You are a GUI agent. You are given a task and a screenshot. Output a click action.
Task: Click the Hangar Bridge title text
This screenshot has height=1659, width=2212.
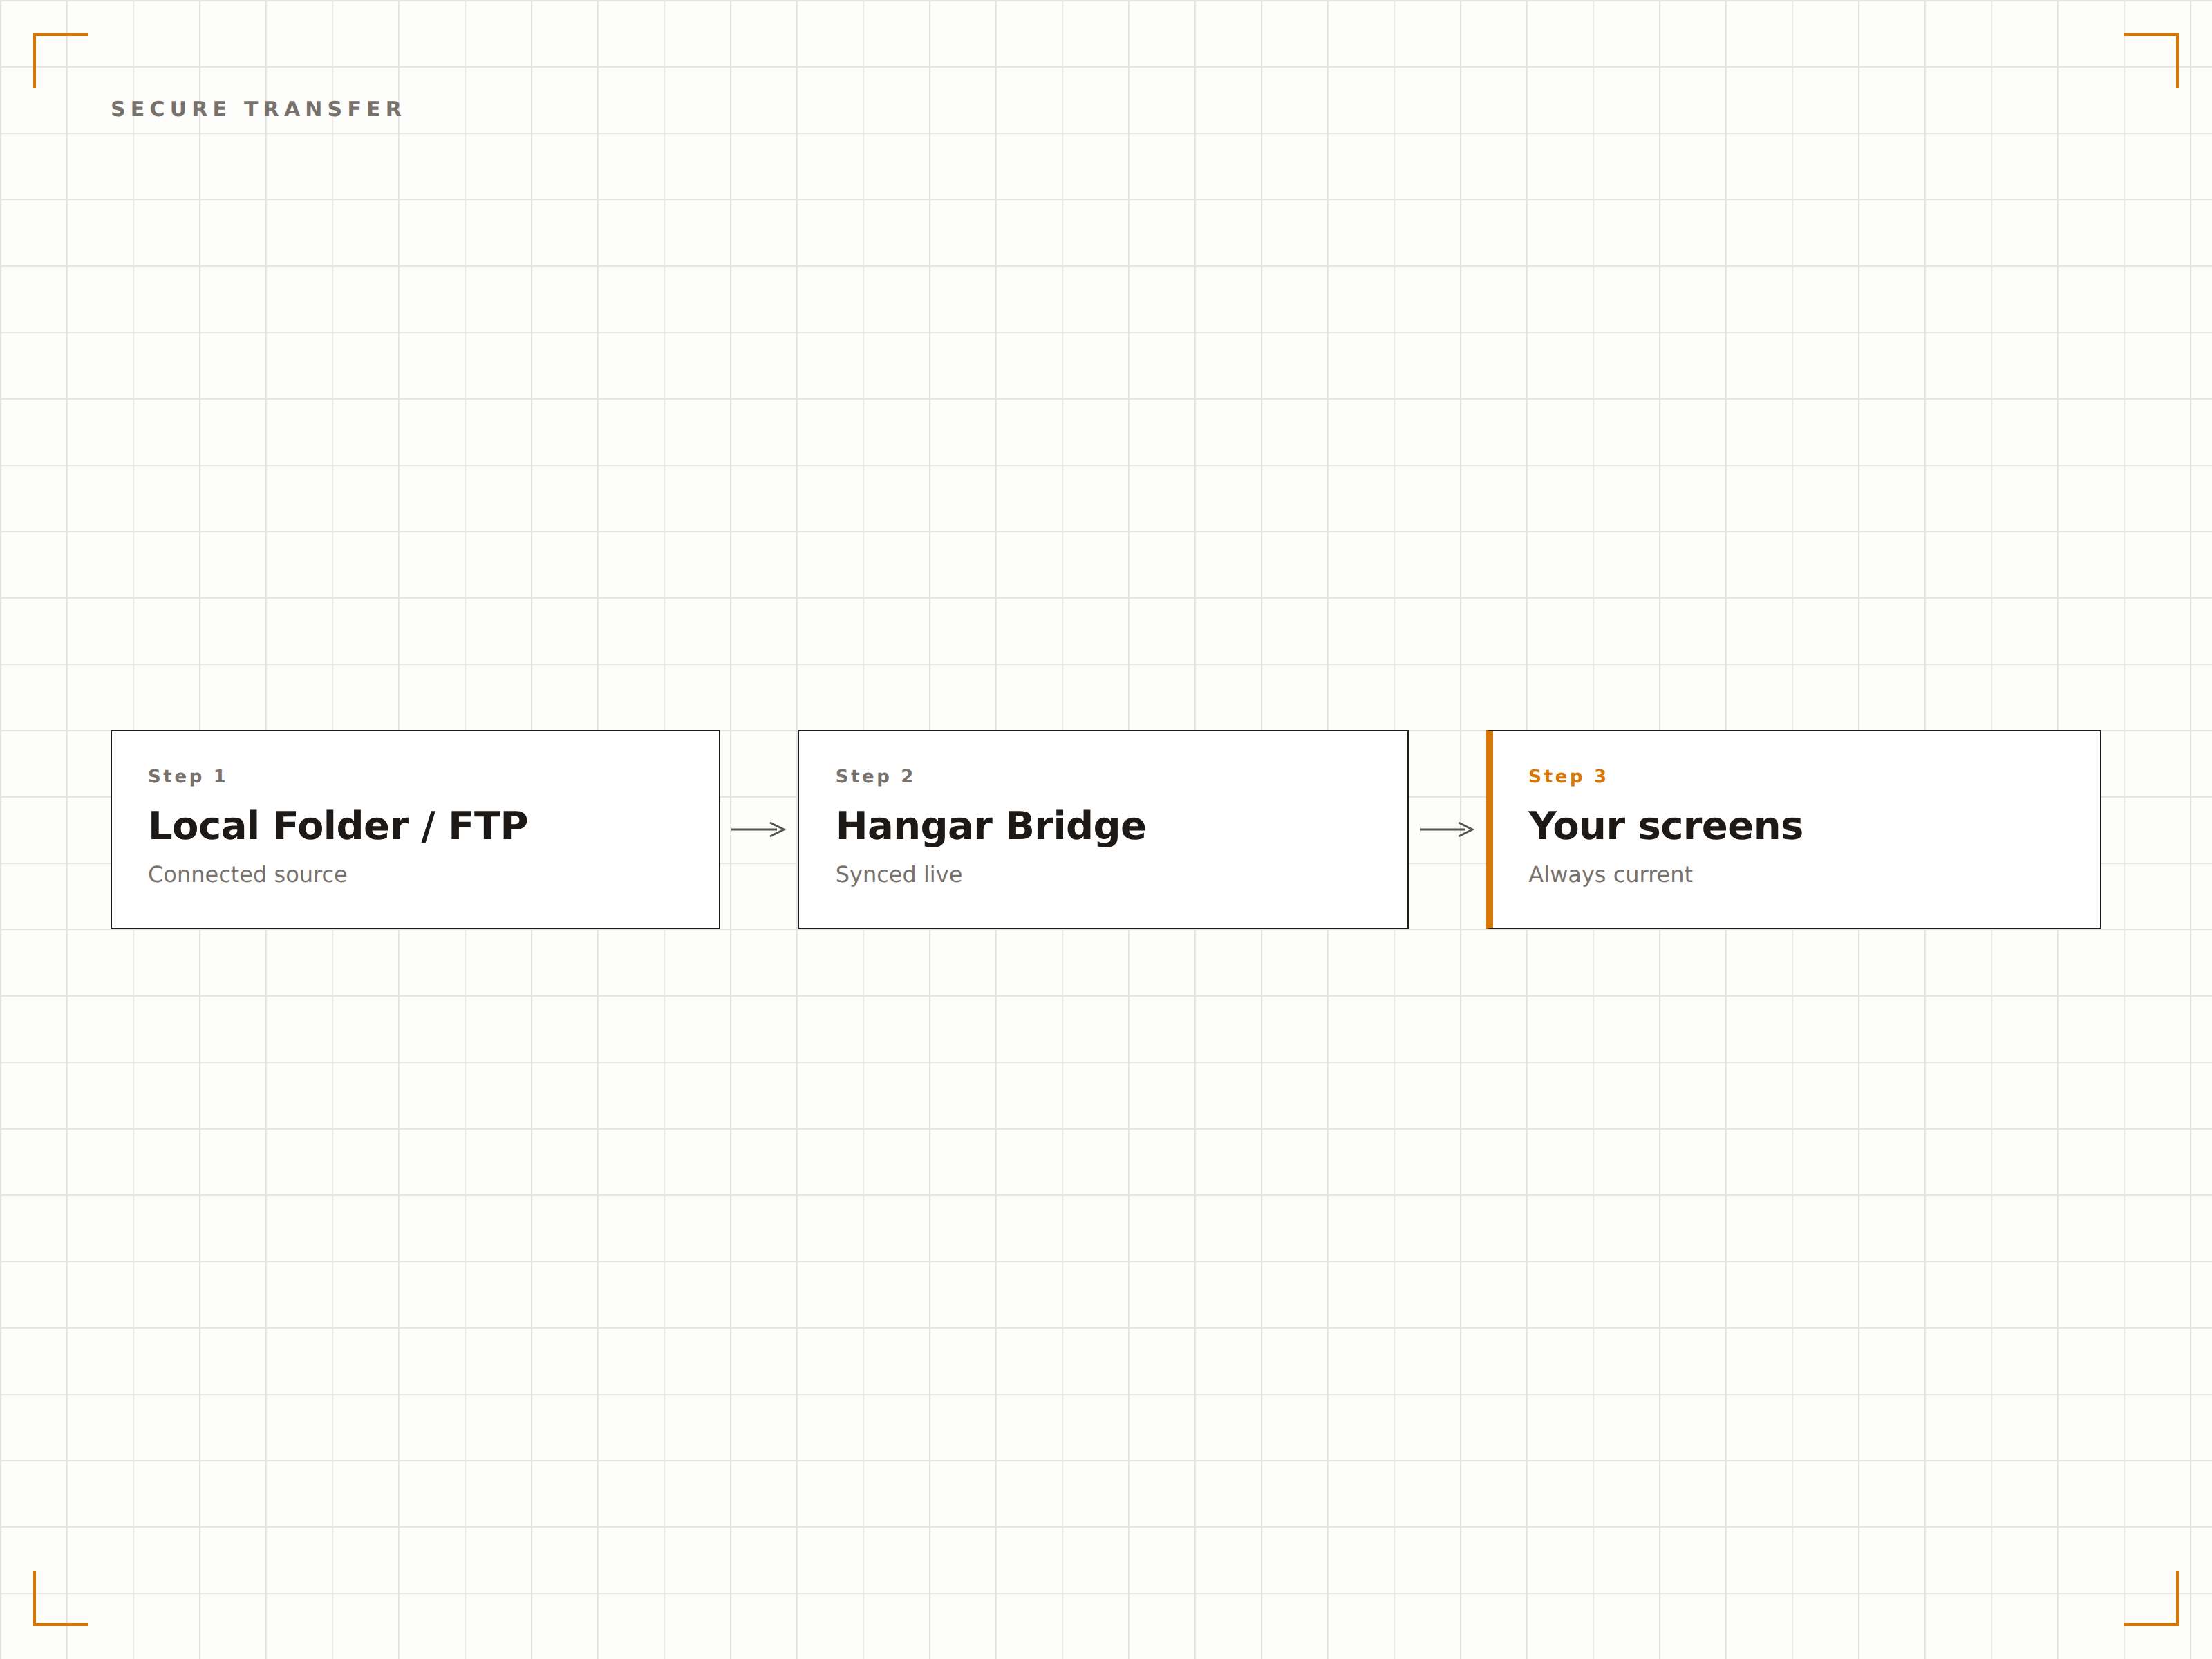point(991,826)
